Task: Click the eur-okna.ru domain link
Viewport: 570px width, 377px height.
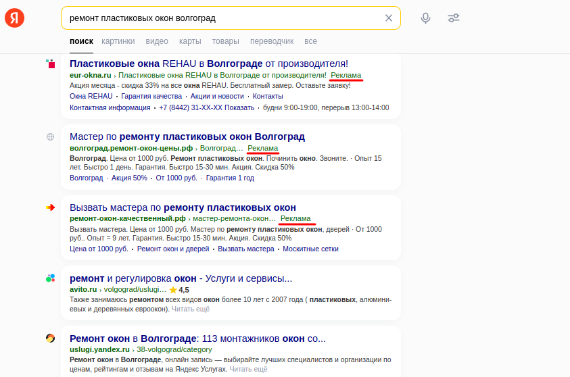Action: (x=91, y=75)
